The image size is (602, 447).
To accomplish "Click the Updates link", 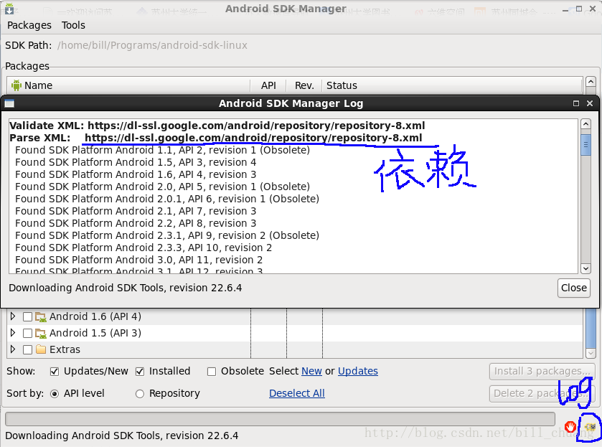I will pyautogui.click(x=358, y=372).
